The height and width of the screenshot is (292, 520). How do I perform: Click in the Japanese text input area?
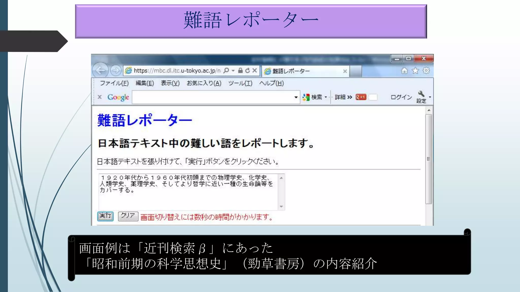tap(188, 192)
